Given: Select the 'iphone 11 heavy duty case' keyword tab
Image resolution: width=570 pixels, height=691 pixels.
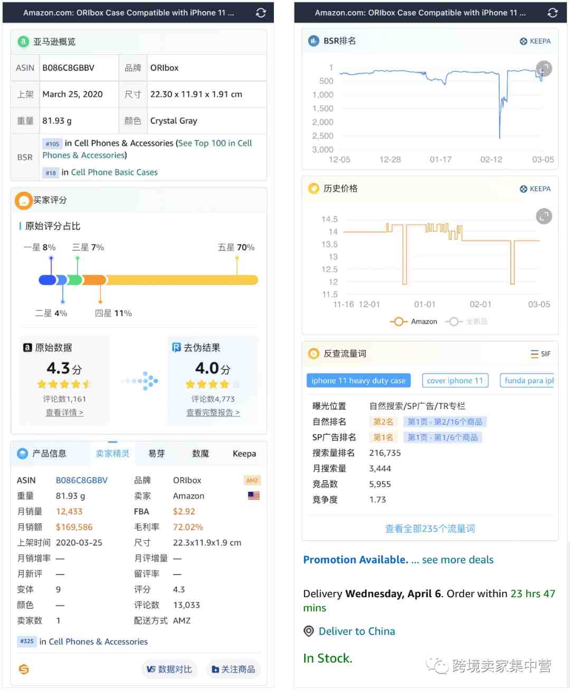Looking at the screenshot, I should point(358,381).
